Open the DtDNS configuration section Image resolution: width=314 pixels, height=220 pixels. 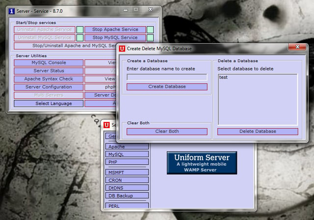127,188
